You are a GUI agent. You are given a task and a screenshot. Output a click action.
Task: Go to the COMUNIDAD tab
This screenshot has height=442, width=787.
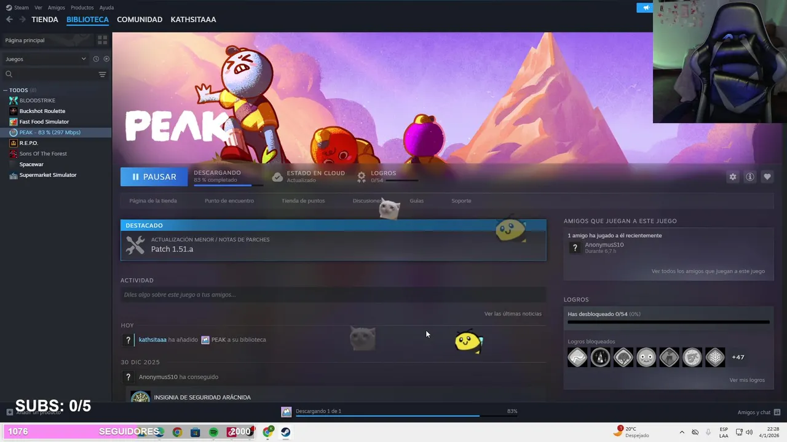coord(140,20)
